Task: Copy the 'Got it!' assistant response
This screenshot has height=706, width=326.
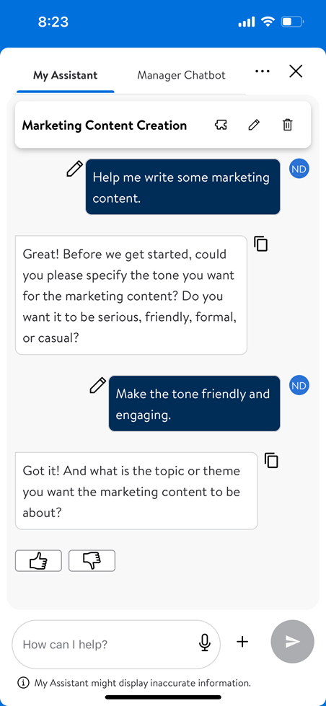Action: (x=271, y=460)
